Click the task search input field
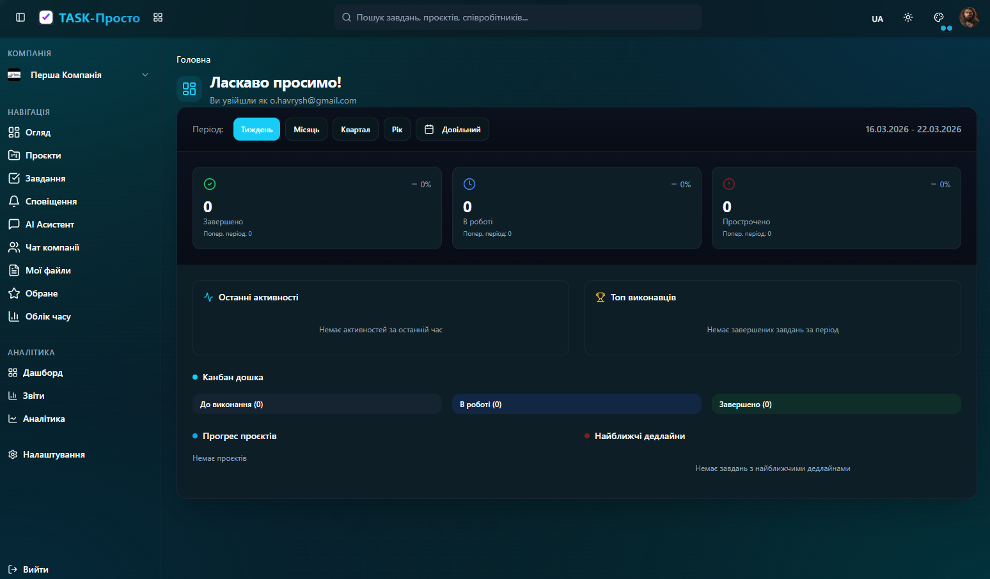The height and width of the screenshot is (579, 990). pyautogui.click(x=518, y=18)
